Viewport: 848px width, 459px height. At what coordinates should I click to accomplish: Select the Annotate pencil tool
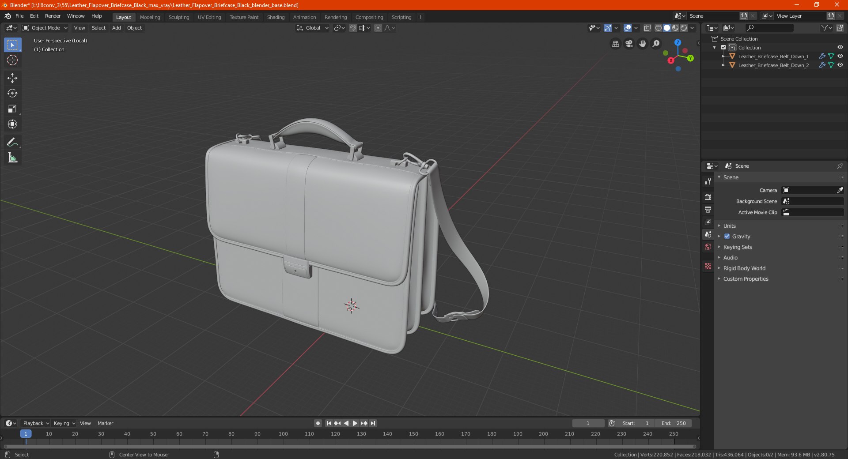12,142
